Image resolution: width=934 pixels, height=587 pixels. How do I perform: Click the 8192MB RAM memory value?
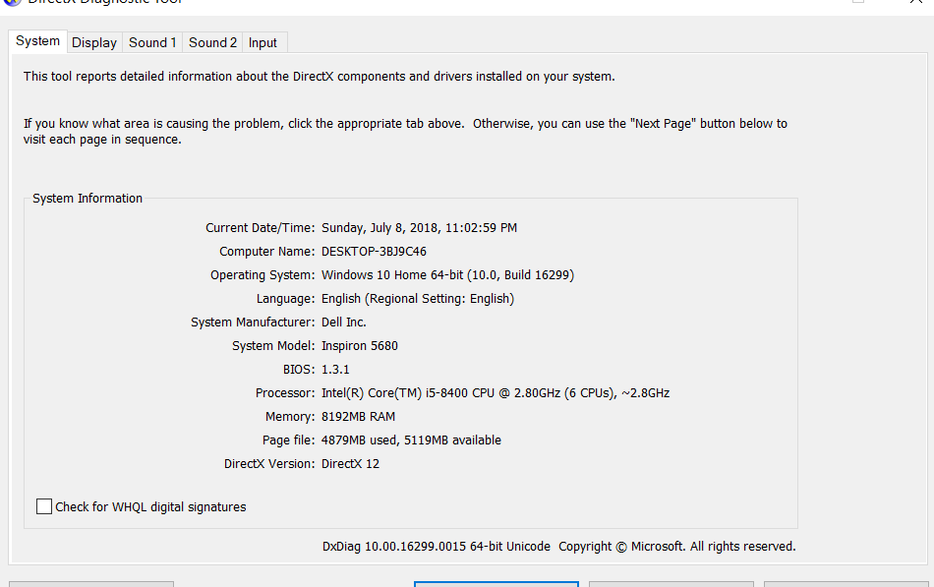click(x=358, y=417)
